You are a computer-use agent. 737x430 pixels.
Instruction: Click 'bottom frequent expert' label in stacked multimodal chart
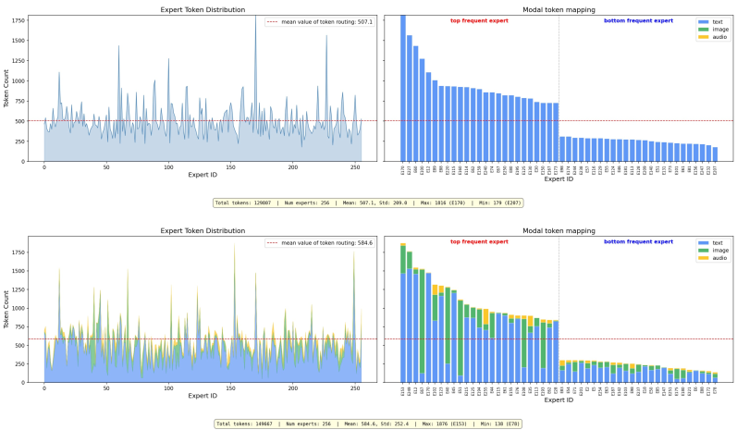tap(638, 241)
